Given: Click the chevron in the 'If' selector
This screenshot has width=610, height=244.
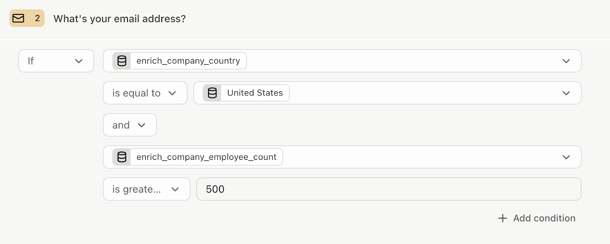Looking at the screenshot, I should pyautogui.click(x=79, y=61).
